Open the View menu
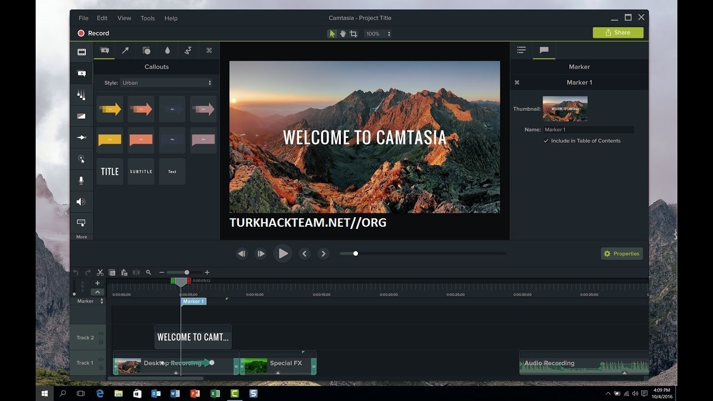This screenshot has height=401, width=713. point(124,18)
